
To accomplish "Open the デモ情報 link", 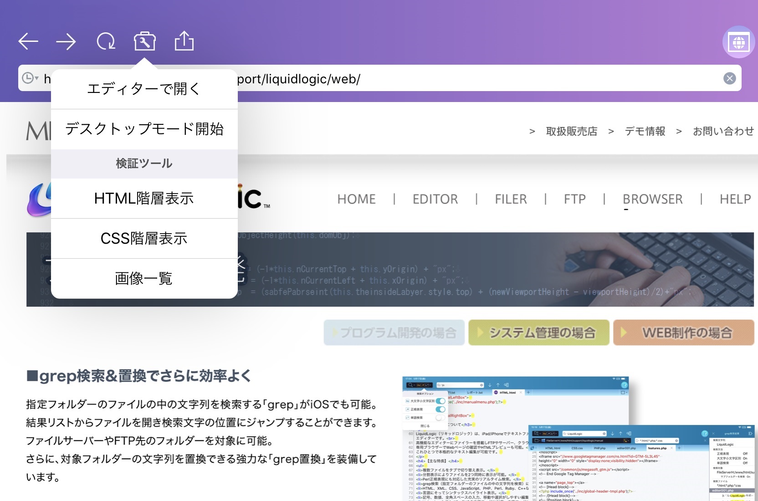I will point(645,131).
